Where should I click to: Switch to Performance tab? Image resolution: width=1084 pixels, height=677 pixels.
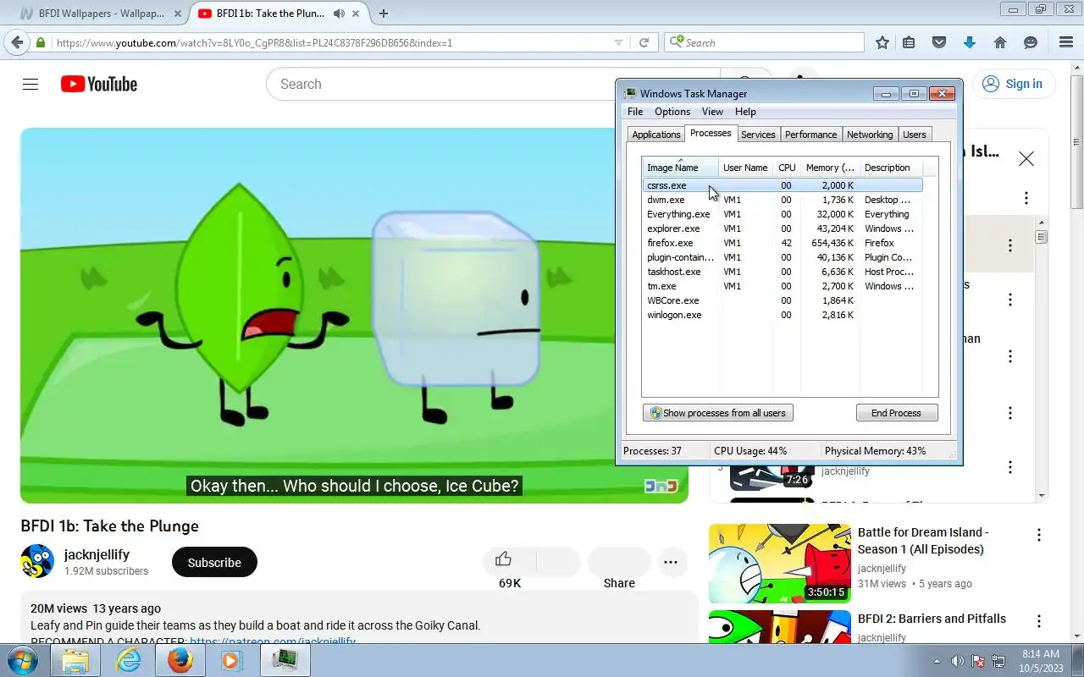tap(810, 135)
